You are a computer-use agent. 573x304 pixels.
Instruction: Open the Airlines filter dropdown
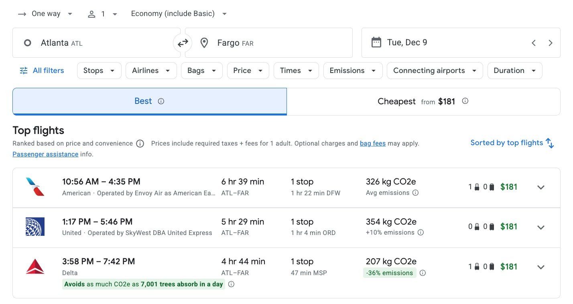pos(150,70)
